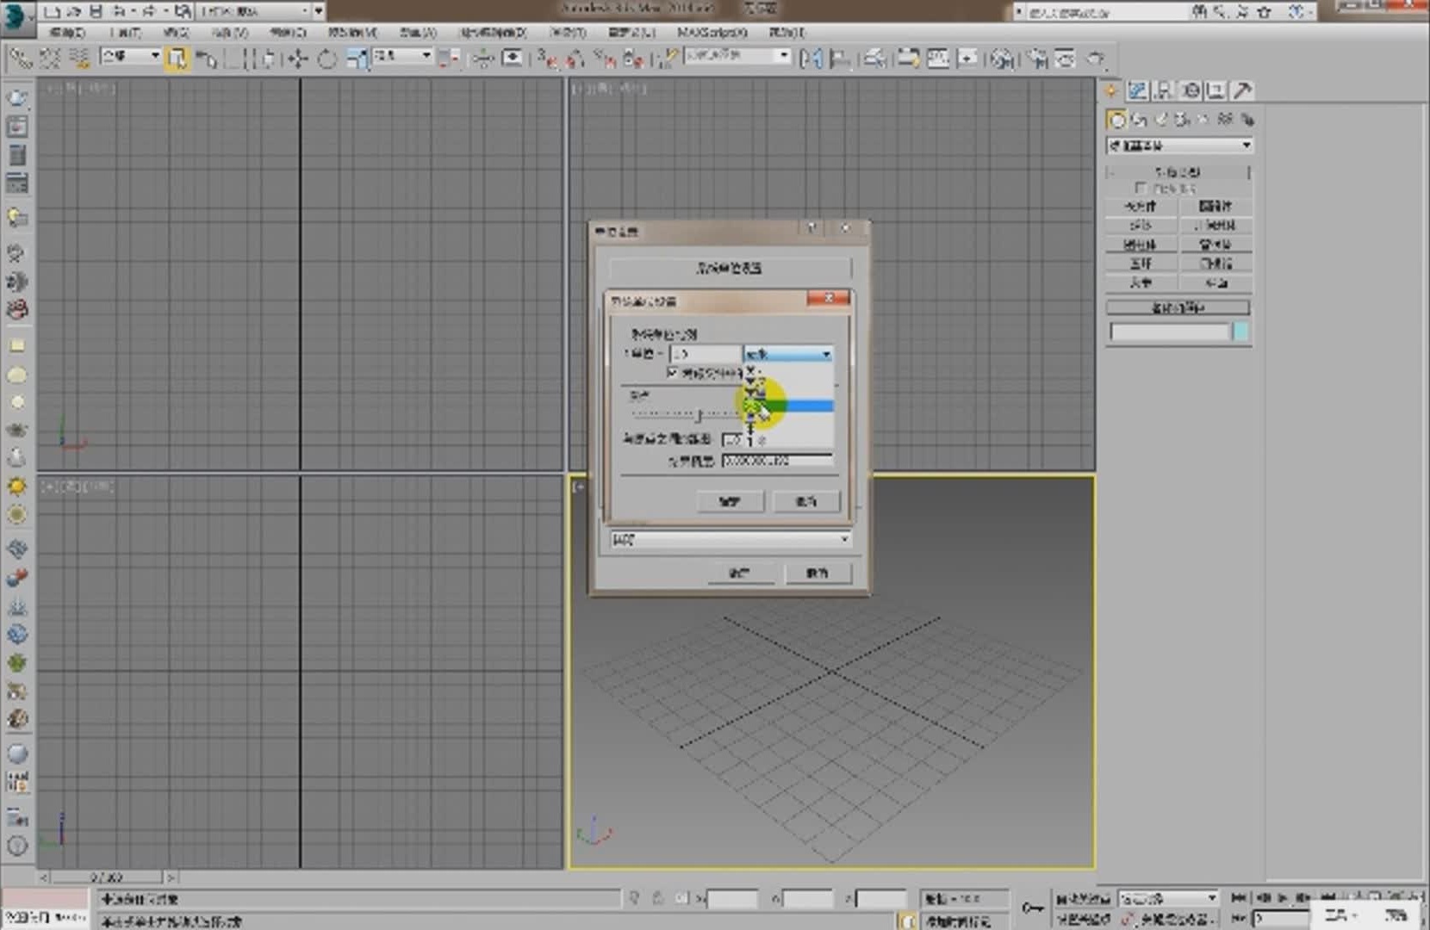Click the Align tool icon
Image resolution: width=1430 pixels, height=930 pixels.
pyautogui.click(x=840, y=59)
